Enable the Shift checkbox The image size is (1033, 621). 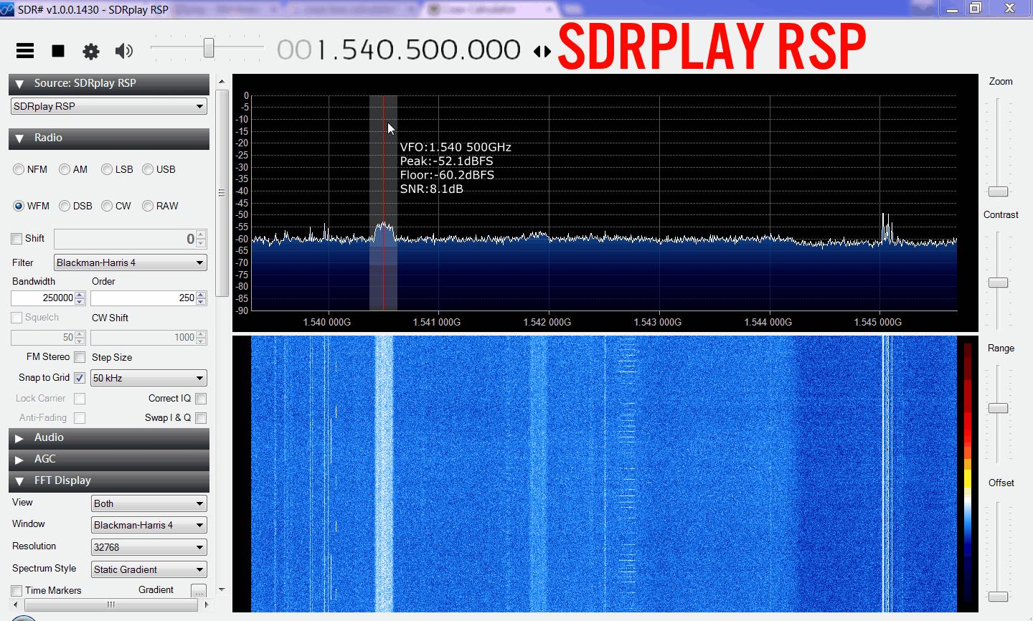coord(16,239)
